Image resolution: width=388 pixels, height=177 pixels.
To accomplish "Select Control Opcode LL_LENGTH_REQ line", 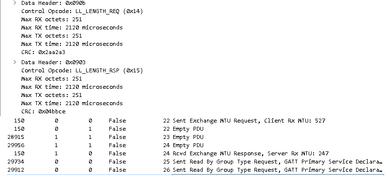I will (x=82, y=11).
